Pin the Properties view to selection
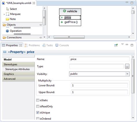 [x=116, y=45]
